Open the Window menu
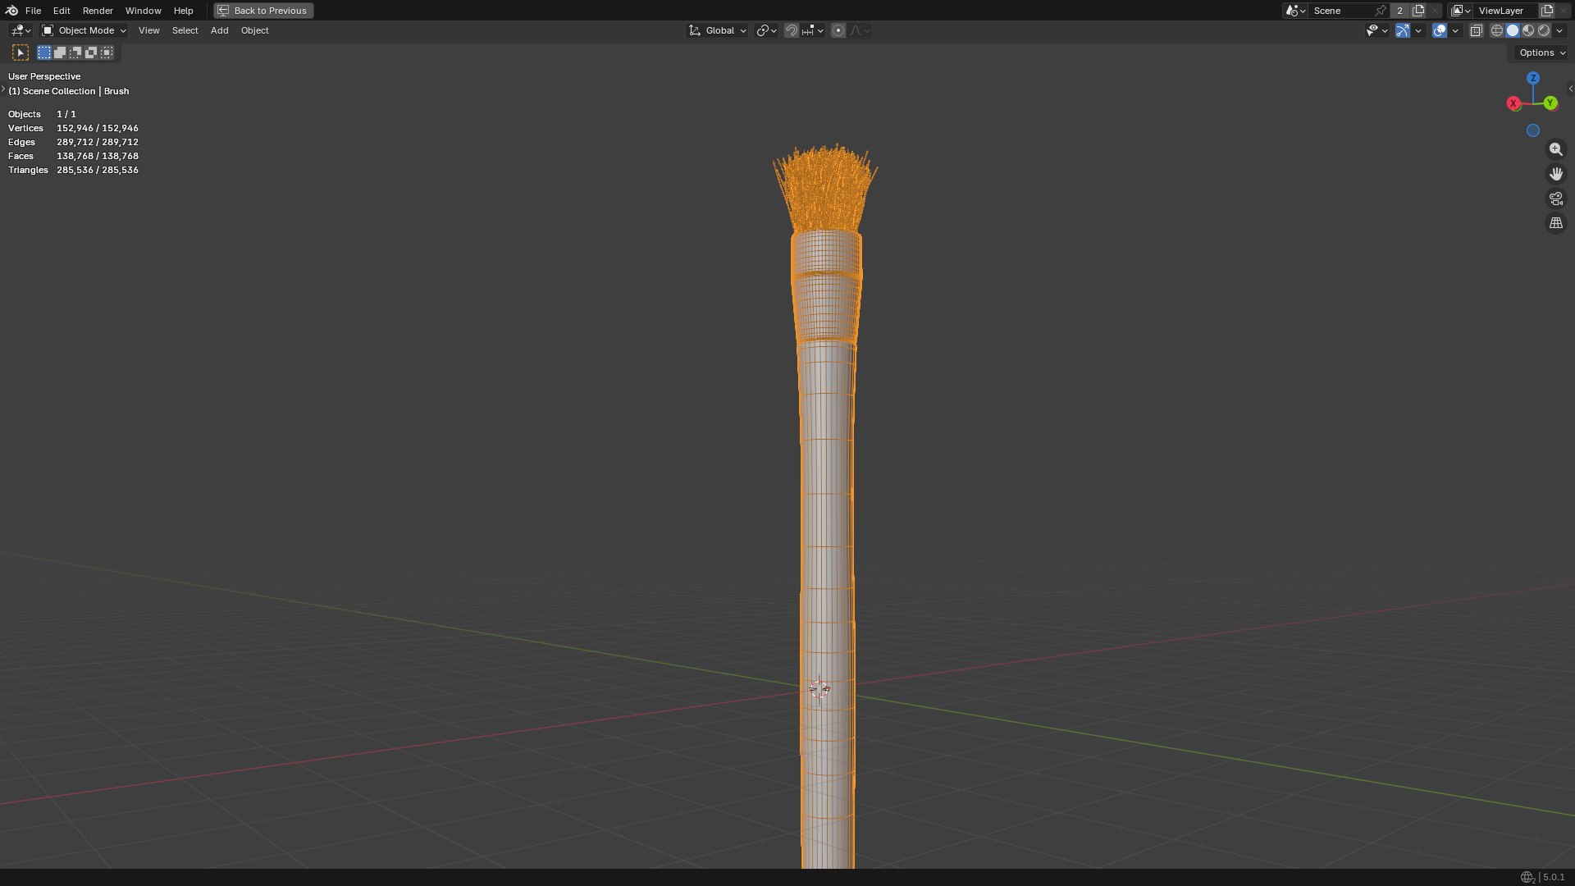This screenshot has height=886, width=1575. (x=143, y=11)
